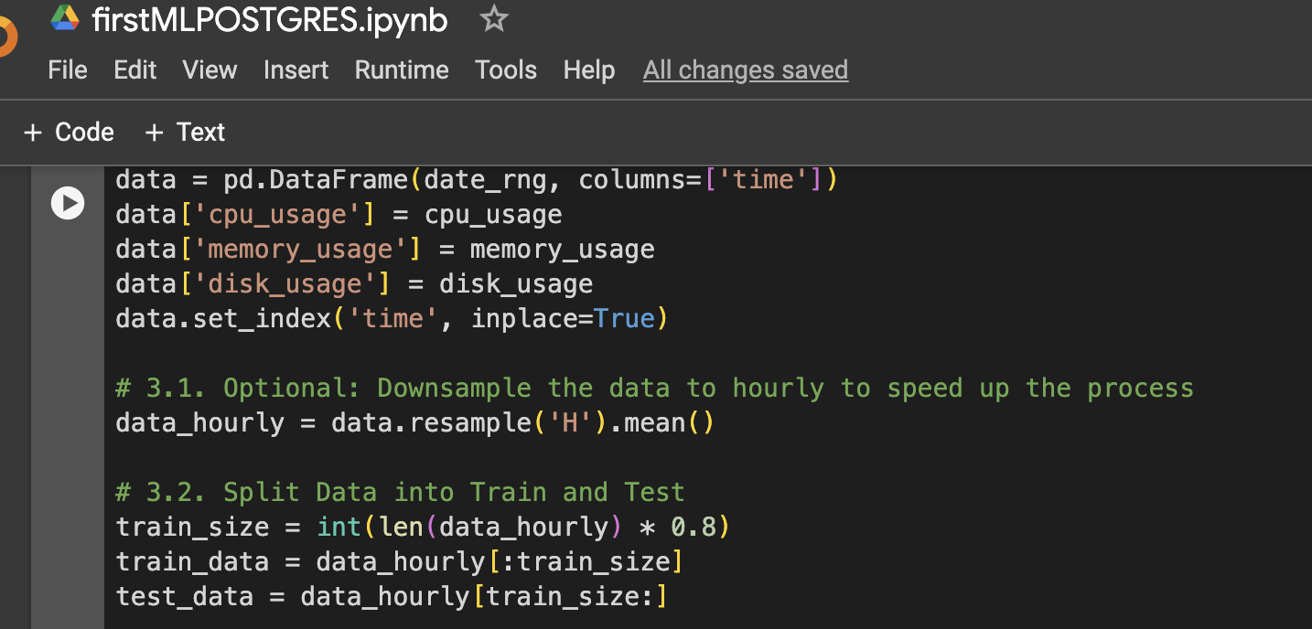Open the Help menu
1312x629 pixels.
pyautogui.click(x=588, y=69)
